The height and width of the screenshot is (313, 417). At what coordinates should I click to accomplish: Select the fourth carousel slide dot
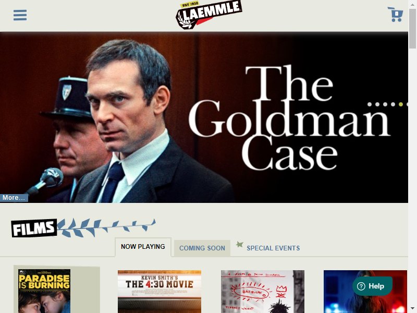[x=393, y=104]
